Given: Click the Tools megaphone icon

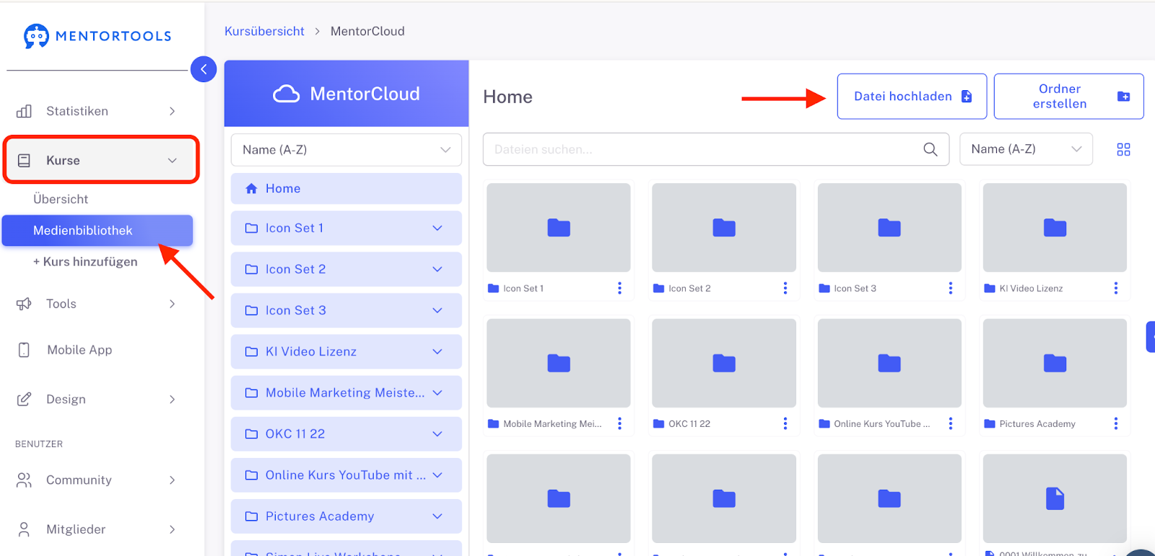Looking at the screenshot, I should click(24, 304).
